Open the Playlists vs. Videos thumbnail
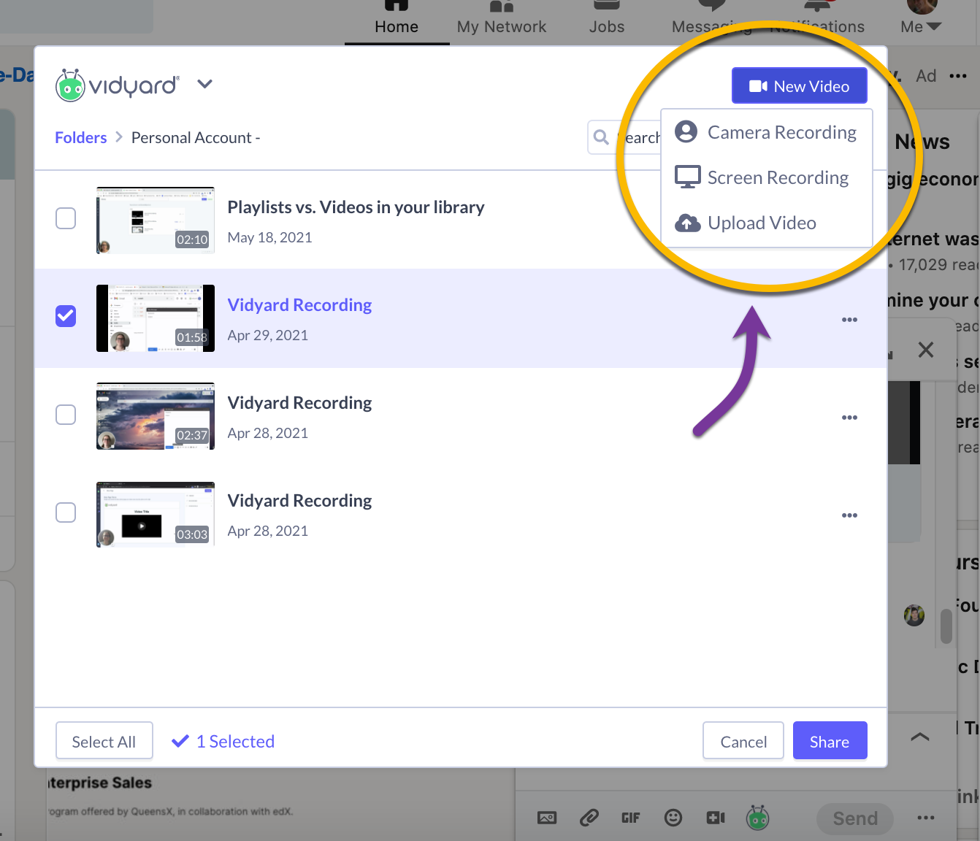Viewport: 980px width, 841px height. click(156, 220)
